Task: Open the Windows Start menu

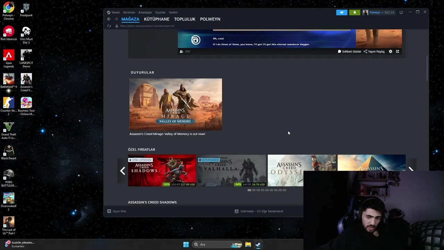Action: (186, 244)
